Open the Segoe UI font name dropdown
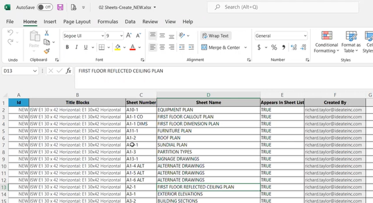This screenshot has height=203, width=373. [x=103, y=36]
